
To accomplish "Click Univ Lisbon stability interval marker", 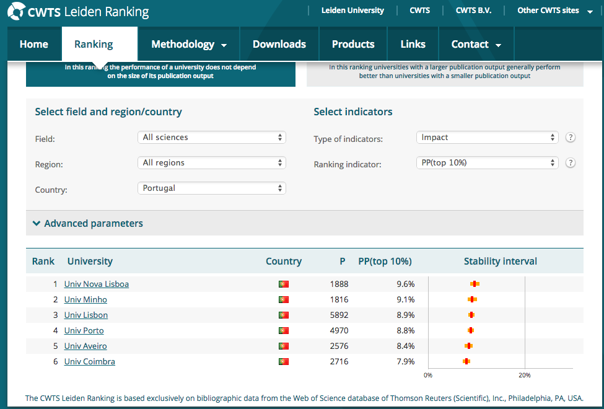I will tap(471, 315).
